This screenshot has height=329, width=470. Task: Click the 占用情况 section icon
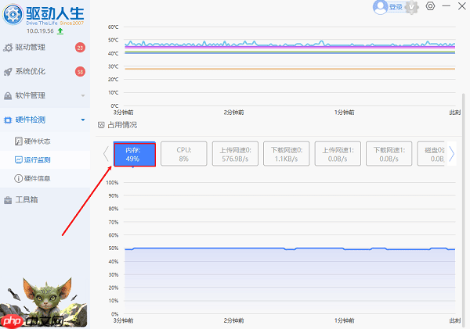101,125
